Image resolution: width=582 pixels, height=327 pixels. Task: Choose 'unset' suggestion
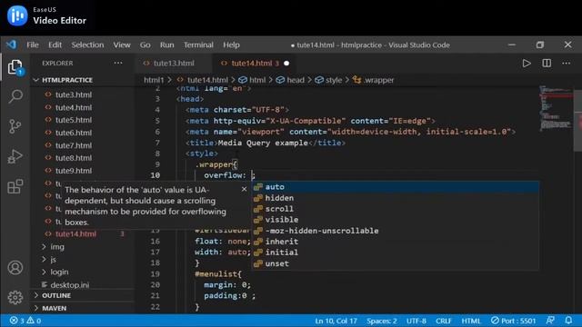click(x=396, y=263)
